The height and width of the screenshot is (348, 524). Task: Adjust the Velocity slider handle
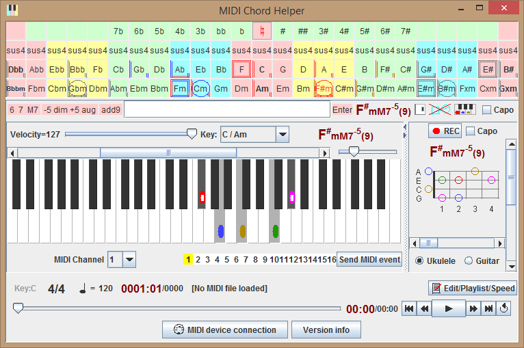click(x=192, y=134)
